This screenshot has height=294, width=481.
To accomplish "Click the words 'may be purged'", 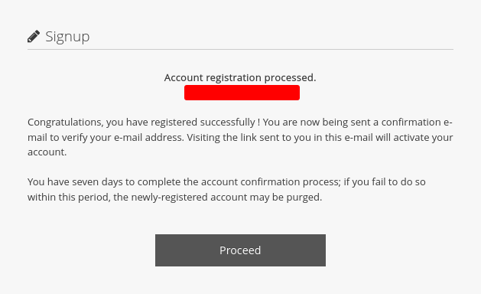I will tap(286, 197).
